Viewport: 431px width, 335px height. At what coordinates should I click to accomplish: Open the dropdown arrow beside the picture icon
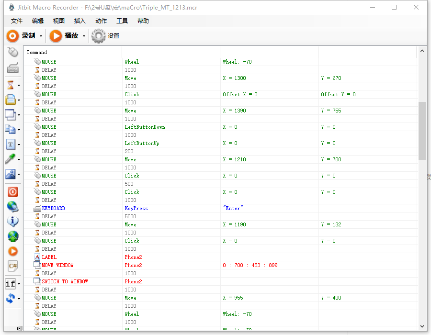pyautogui.click(x=19, y=174)
